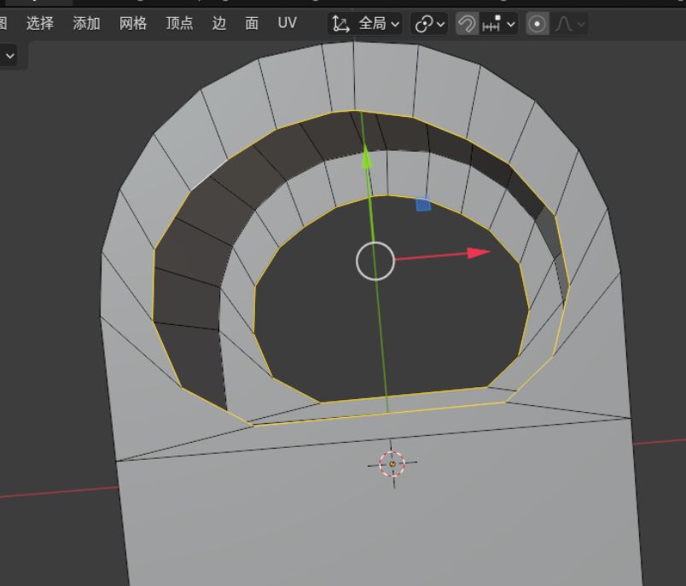Toggle proportional editing on
This screenshot has height=586, width=686.
point(537,24)
